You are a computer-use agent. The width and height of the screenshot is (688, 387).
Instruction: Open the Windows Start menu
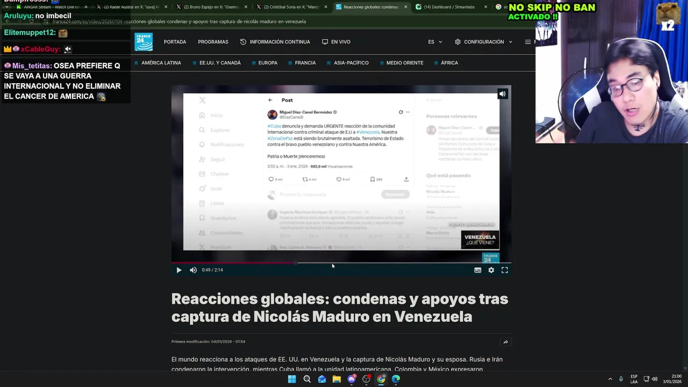pos(292,379)
